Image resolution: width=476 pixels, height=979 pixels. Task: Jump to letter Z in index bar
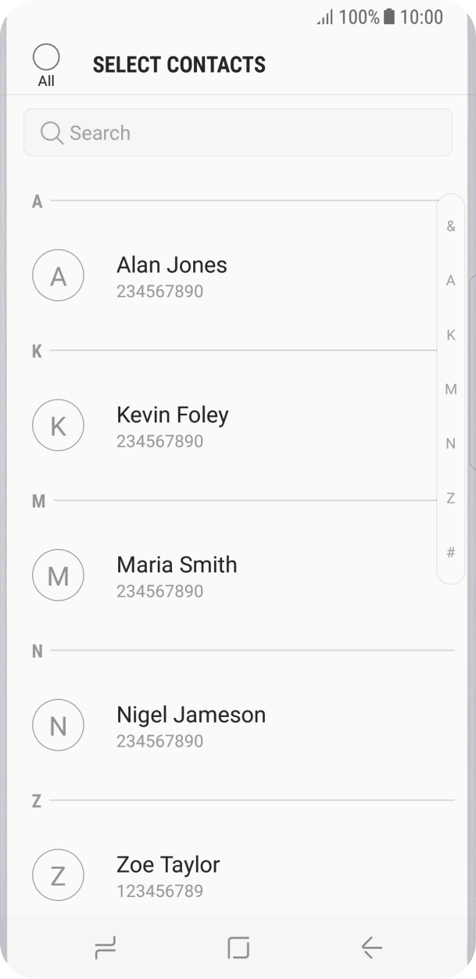[451, 498]
